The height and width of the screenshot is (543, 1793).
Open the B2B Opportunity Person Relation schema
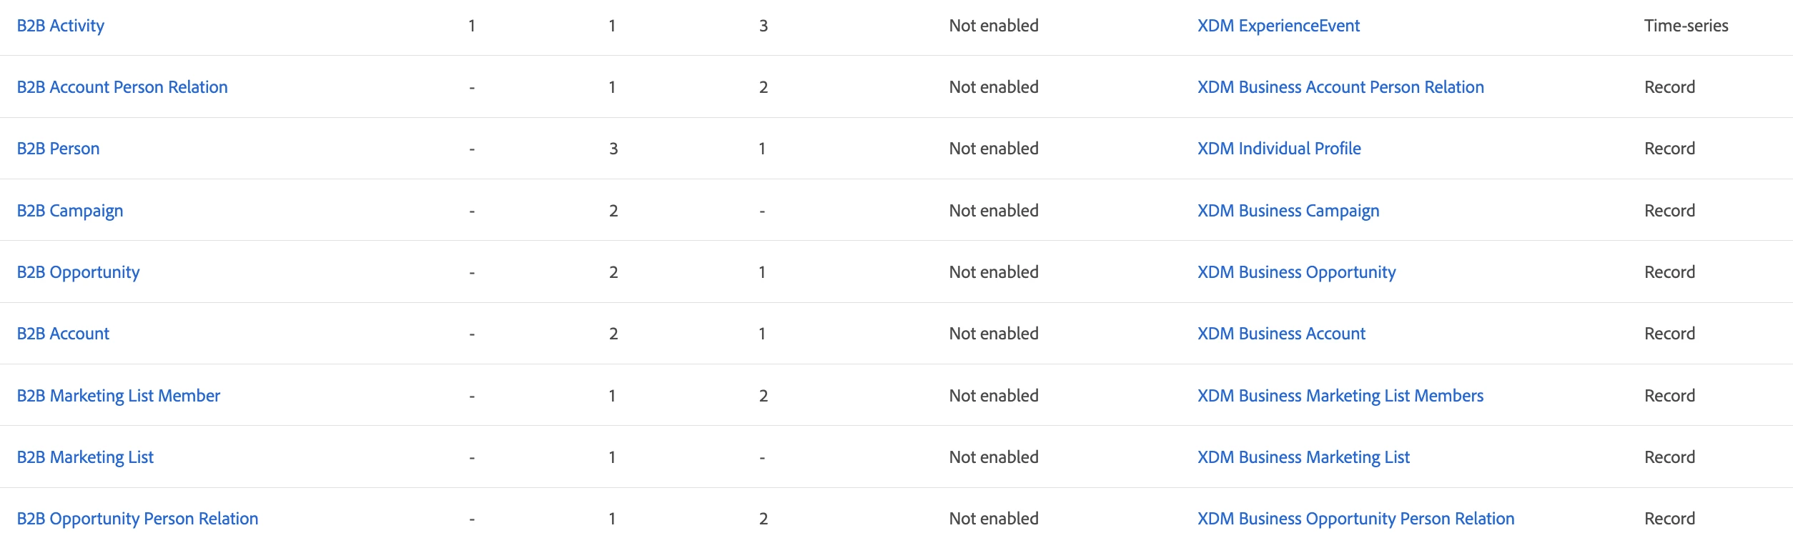click(138, 519)
